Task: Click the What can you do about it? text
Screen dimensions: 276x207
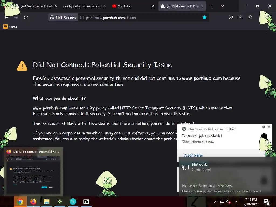Action: point(59,98)
